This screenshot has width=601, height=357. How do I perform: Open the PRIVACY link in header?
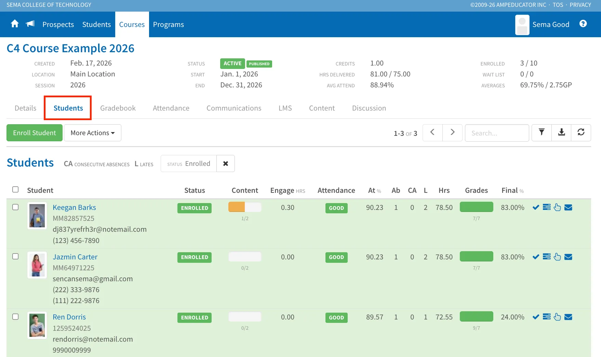pos(580,5)
